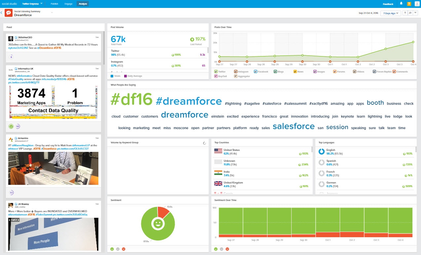Click the United States flag icon
The width and height of the screenshot is (421, 255).
click(x=218, y=151)
